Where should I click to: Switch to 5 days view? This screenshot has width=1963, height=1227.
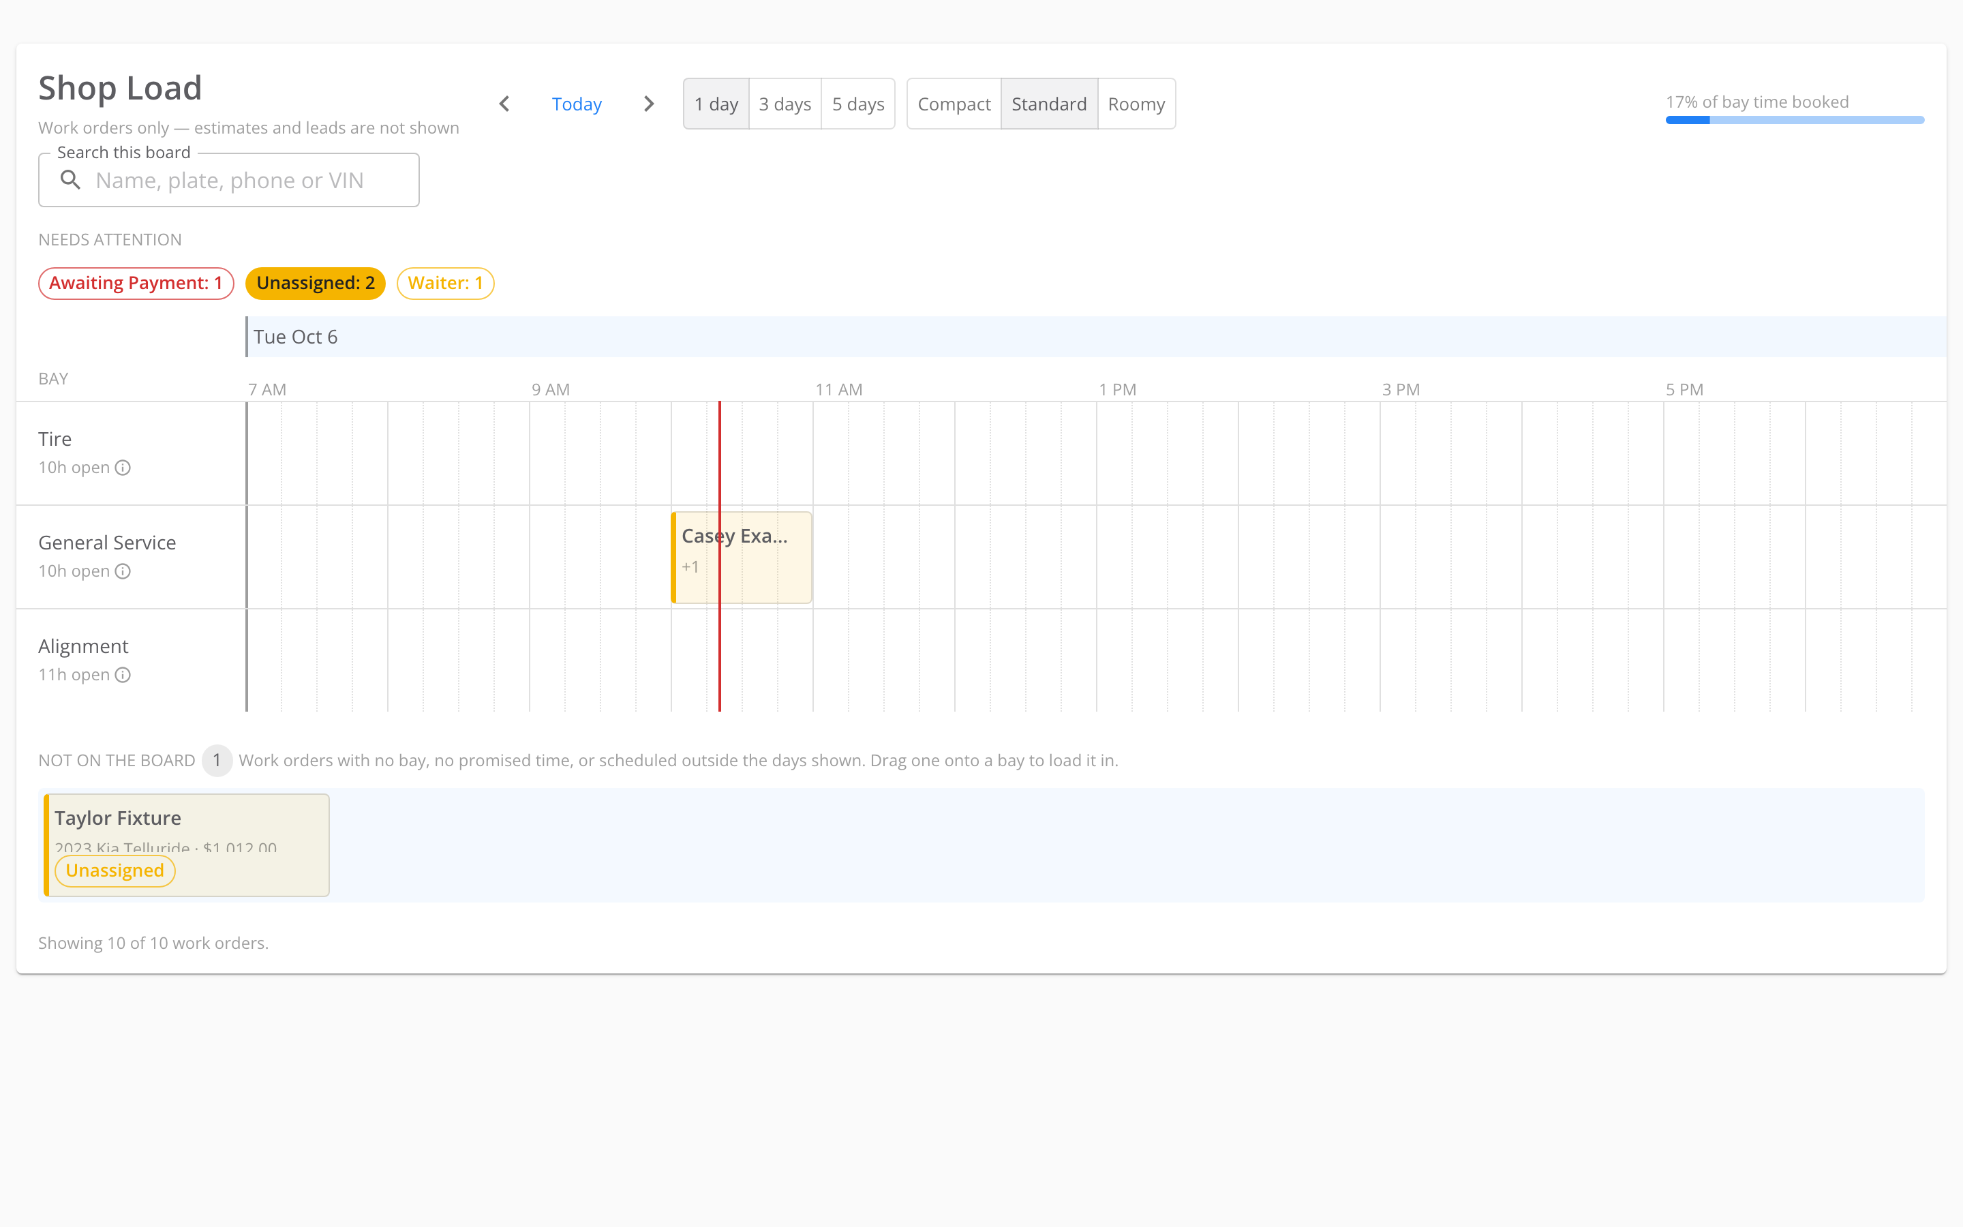pyautogui.click(x=858, y=104)
